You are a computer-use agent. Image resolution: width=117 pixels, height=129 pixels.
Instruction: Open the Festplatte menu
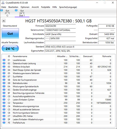tap(45, 7)
